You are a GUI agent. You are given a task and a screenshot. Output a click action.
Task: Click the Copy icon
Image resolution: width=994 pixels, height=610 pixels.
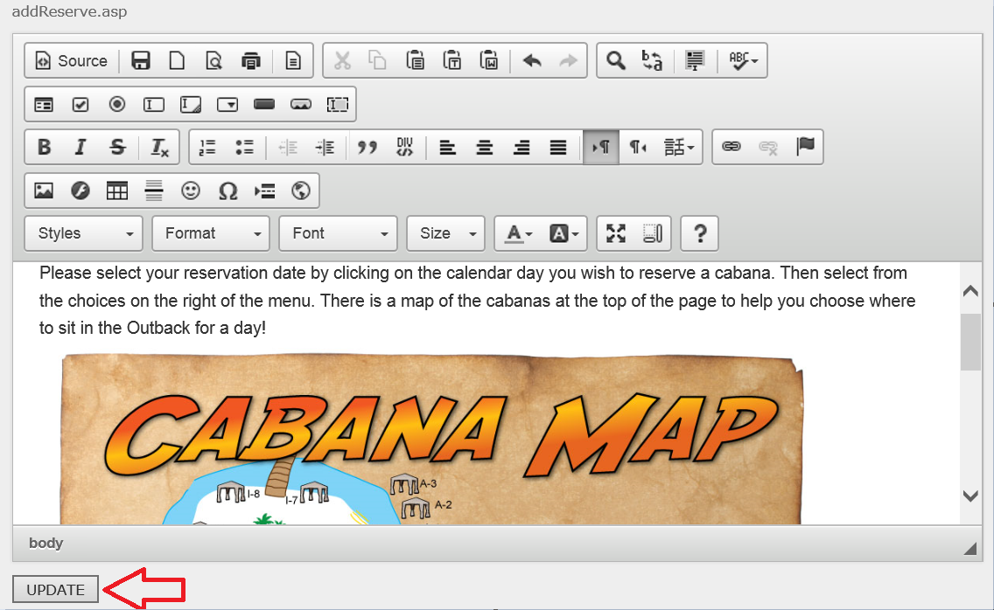(379, 61)
